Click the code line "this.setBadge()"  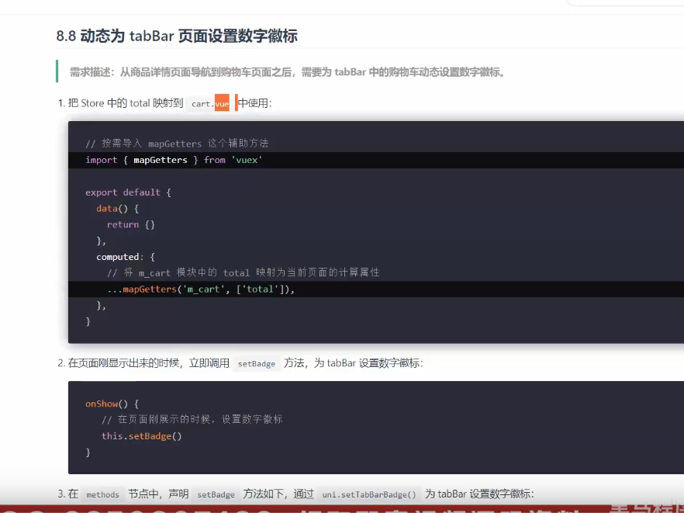[141, 435]
